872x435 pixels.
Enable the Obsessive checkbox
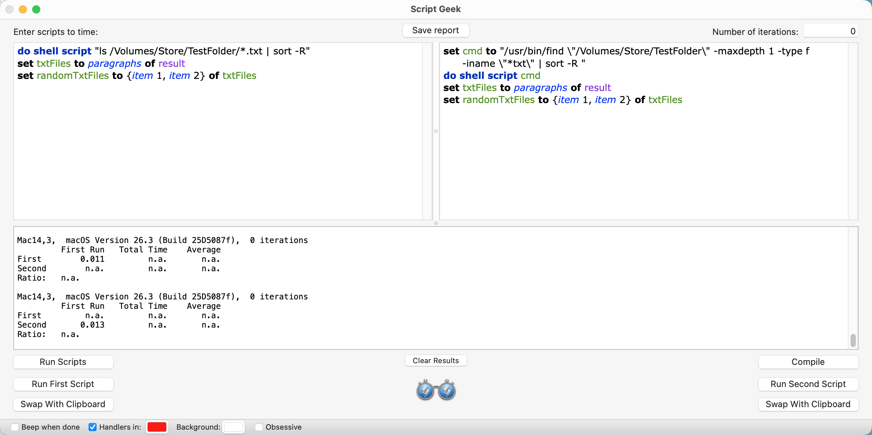tap(259, 427)
